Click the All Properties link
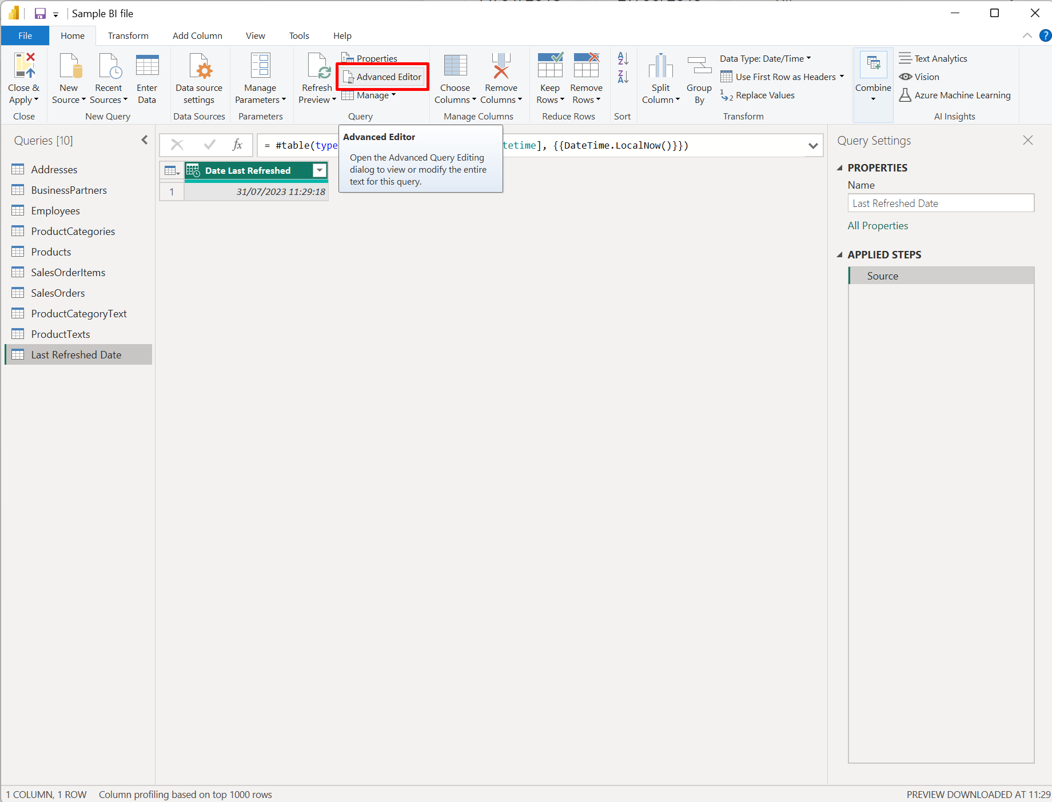The image size is (1052, 802). coord(878,225)
